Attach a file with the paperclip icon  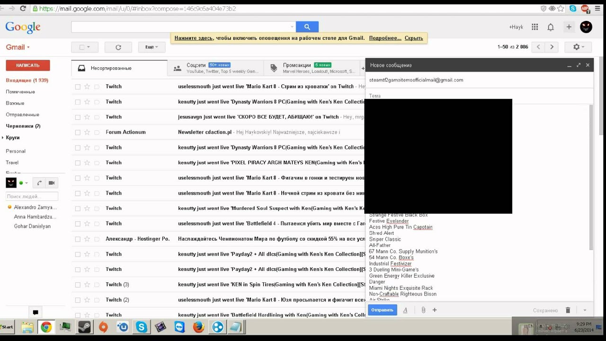point(423,310)
